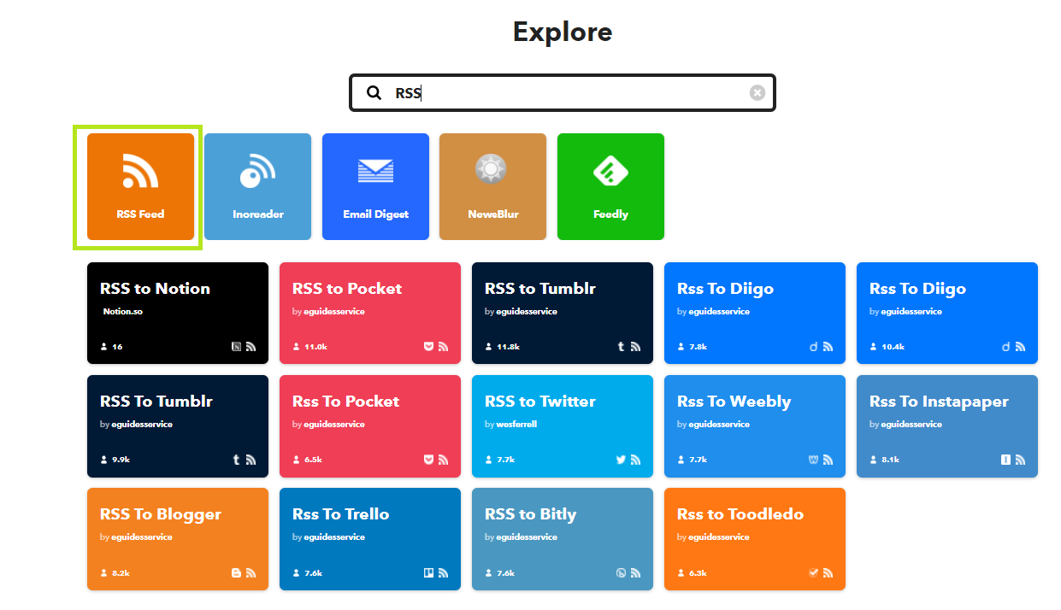Click the '8.1k' user count
Screen dimensions: 1061x610
click(890, 460)
